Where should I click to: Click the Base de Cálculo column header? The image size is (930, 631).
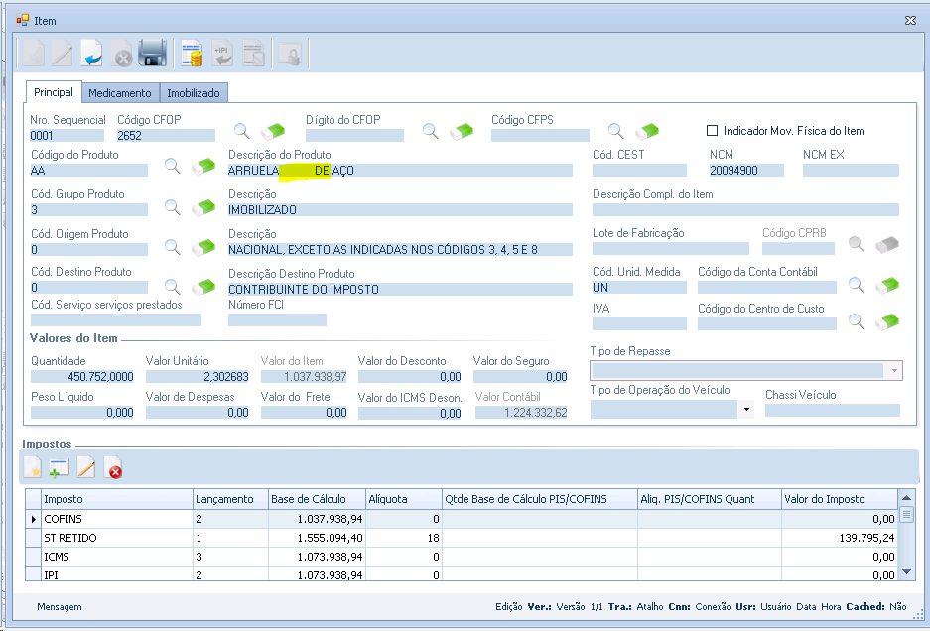308,499
